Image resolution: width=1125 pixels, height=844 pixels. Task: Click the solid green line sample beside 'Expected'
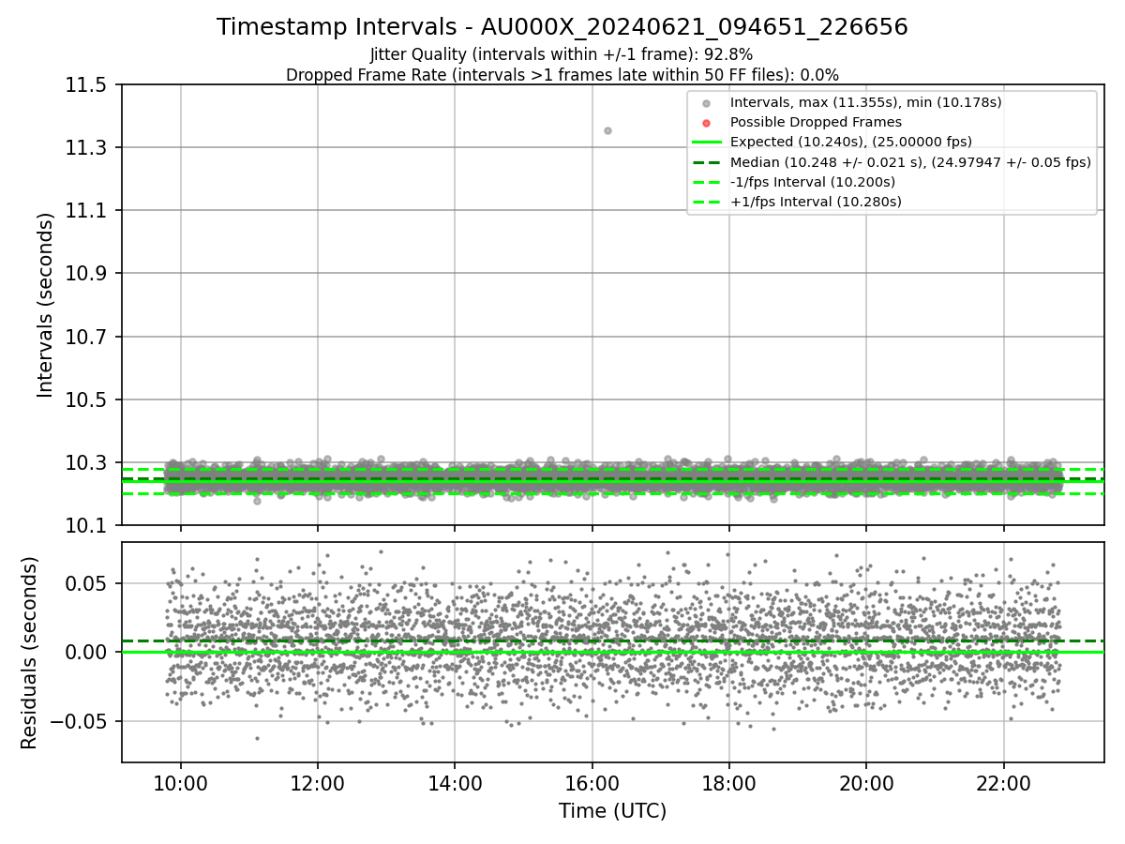click(707, 143)
